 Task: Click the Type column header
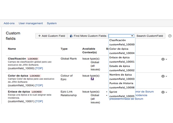click(64, 49)
